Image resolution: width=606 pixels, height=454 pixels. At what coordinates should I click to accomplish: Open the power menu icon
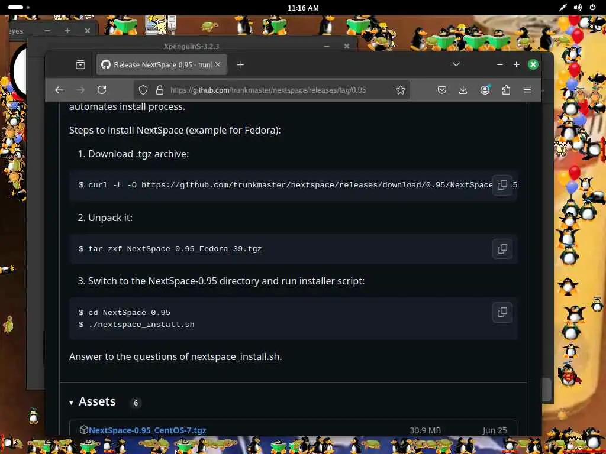[592, 7]
